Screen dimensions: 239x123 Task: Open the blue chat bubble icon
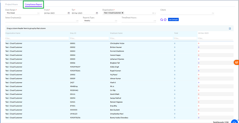tap(235, 122)
